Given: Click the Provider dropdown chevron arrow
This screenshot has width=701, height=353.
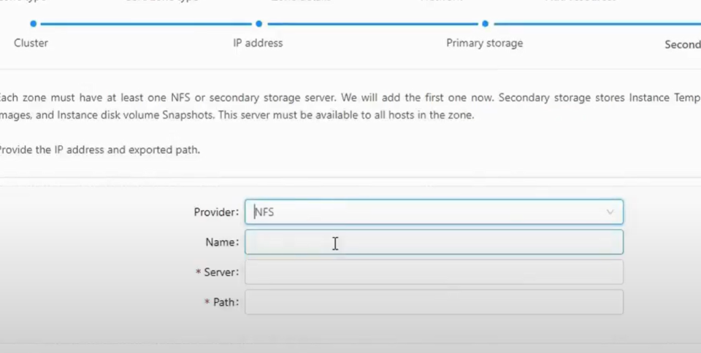Looking at the screenshot, I should coord(610,212).
